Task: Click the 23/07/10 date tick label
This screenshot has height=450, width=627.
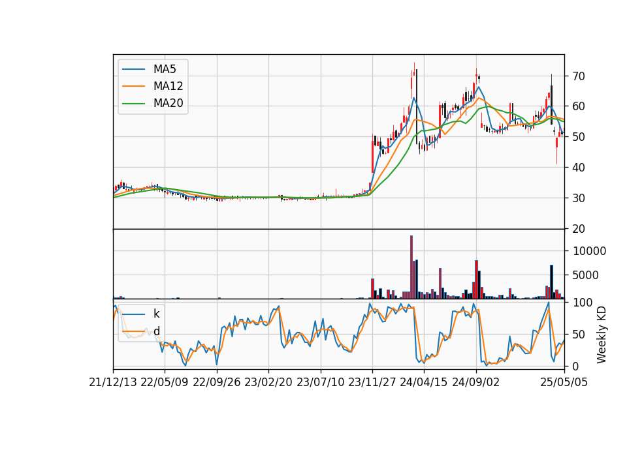Action: 320,383
